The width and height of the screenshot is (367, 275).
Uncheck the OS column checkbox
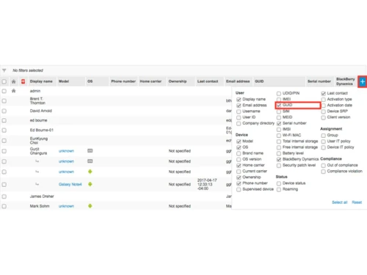[x=239, y=147]
